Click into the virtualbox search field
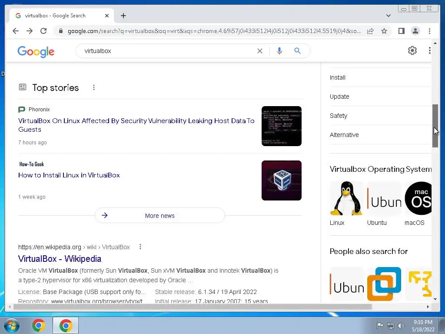 pyautogui.click(x=167, y=51)
